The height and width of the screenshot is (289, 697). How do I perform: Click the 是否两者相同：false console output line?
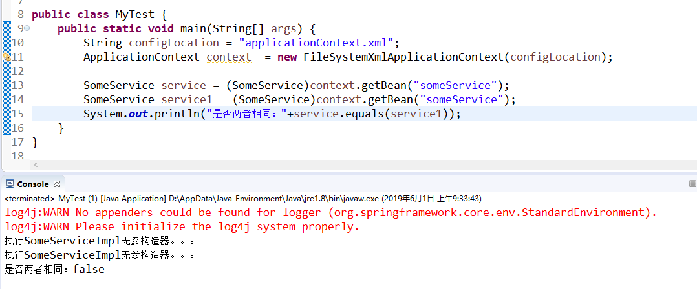55,269
